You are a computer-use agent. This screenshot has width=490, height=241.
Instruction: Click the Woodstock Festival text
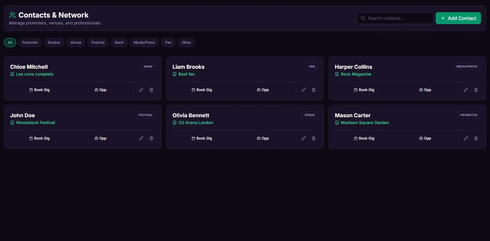pos(36,123)
